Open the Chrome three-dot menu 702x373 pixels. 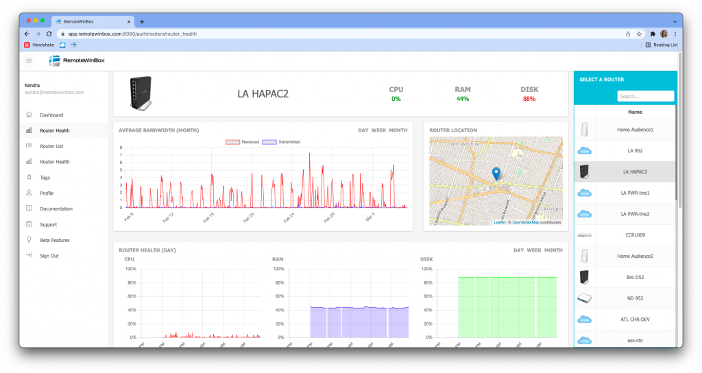tap(675, 34)
